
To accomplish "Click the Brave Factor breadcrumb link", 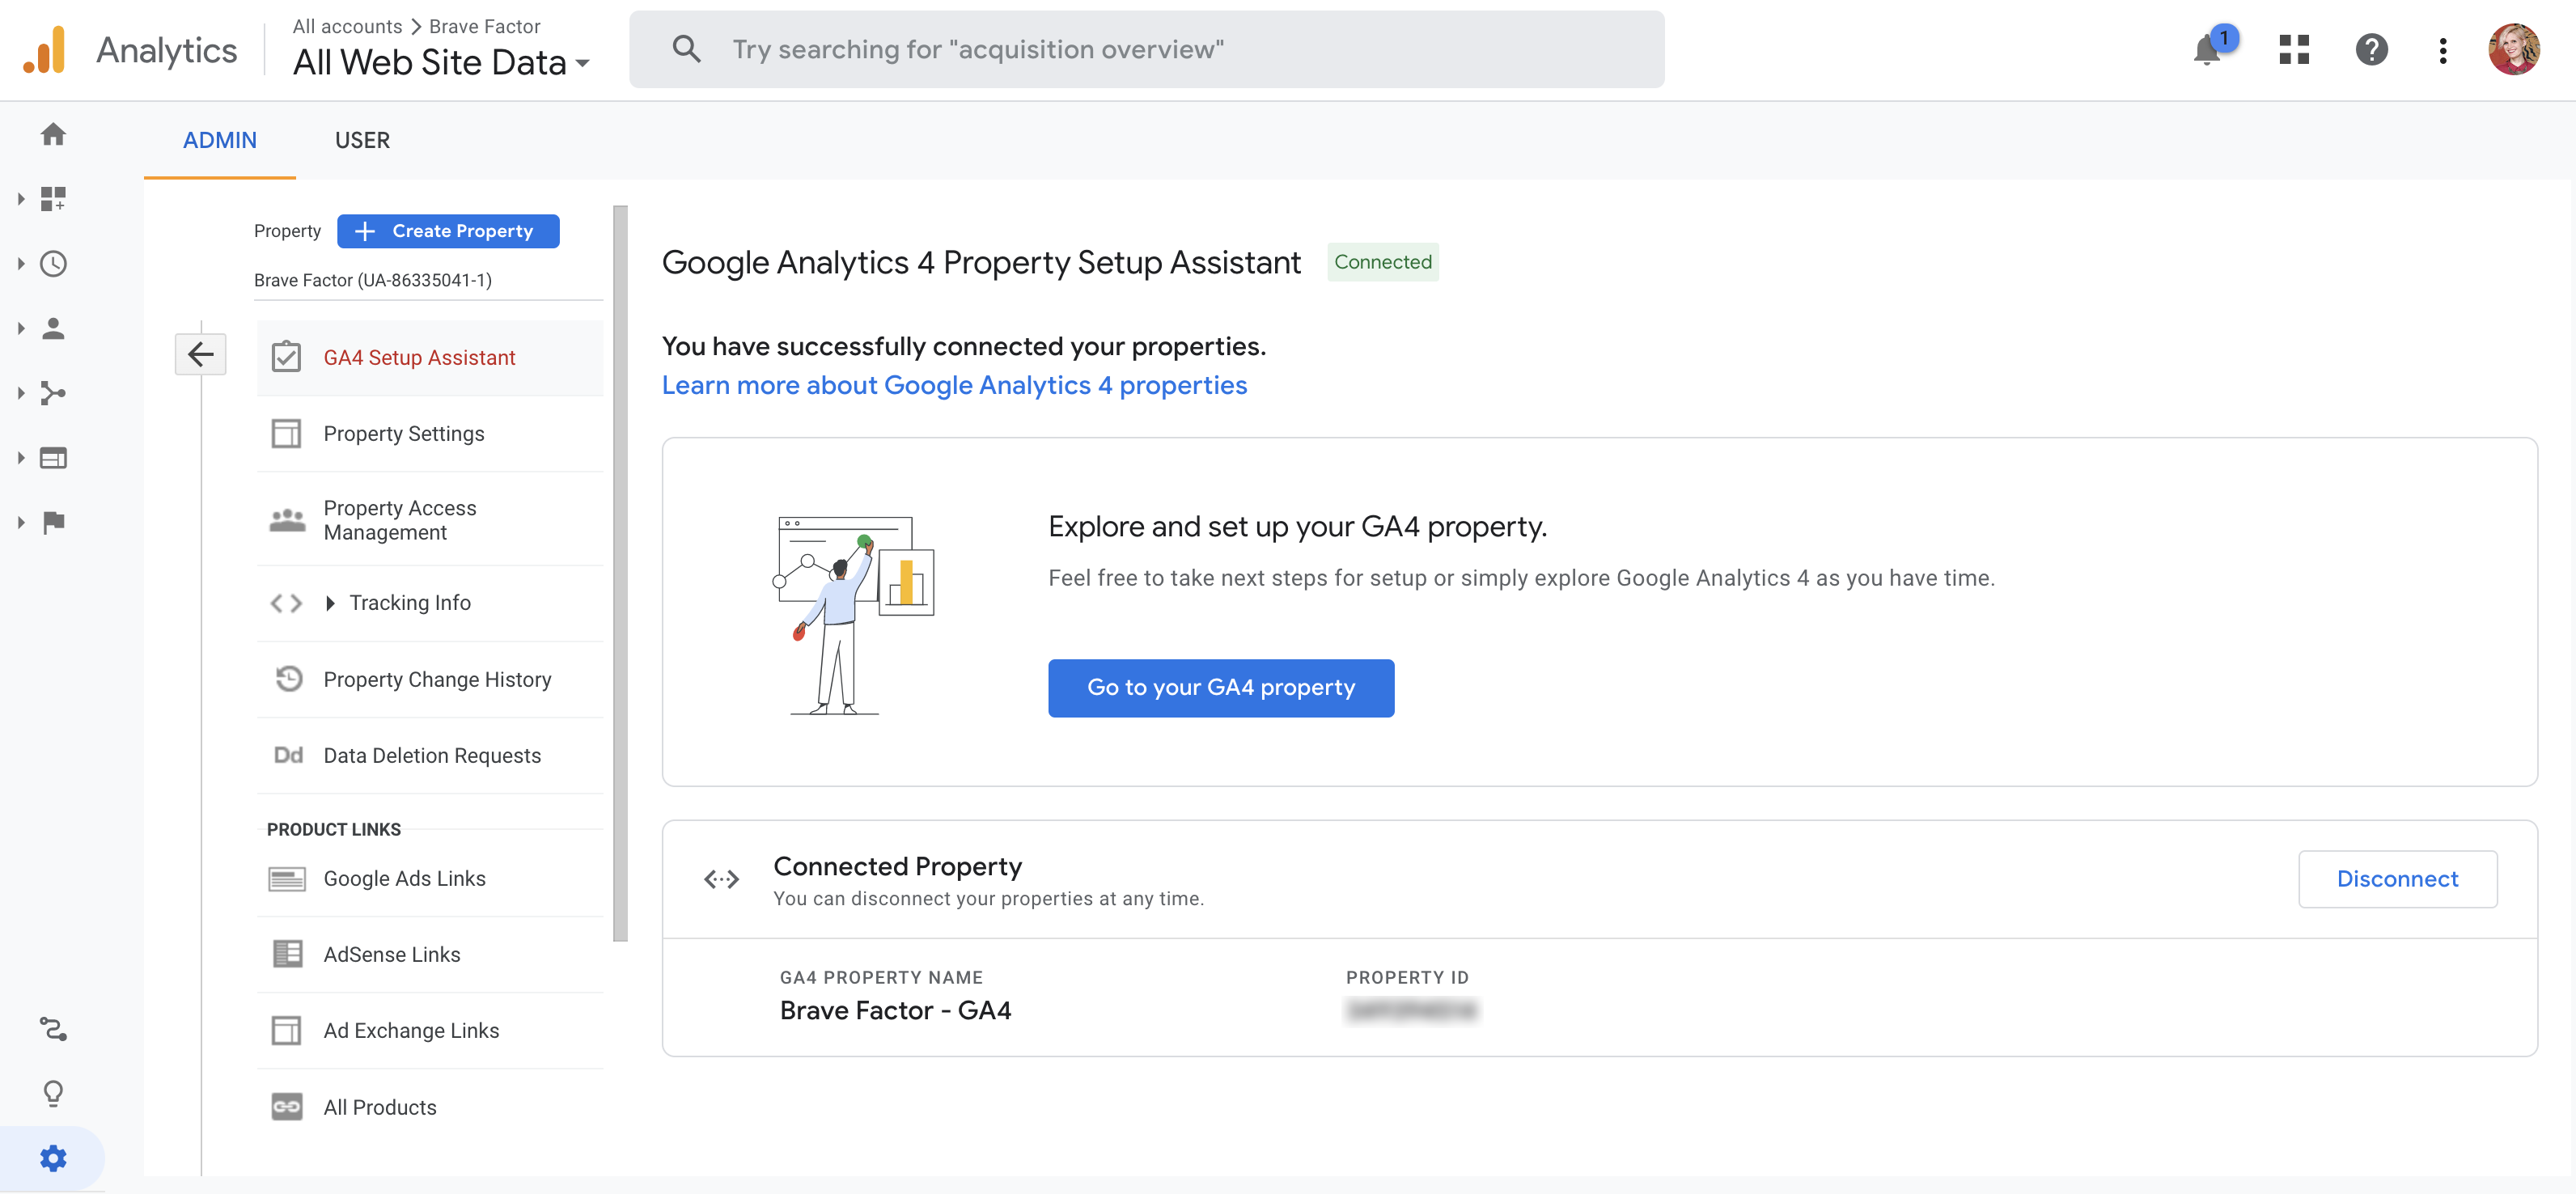I will pyautogui.click(x=484, y=26).
